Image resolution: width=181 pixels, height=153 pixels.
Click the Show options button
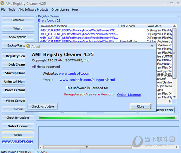click(x=18, y=37)
